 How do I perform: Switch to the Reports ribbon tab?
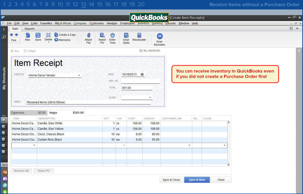tap(29, 29)
